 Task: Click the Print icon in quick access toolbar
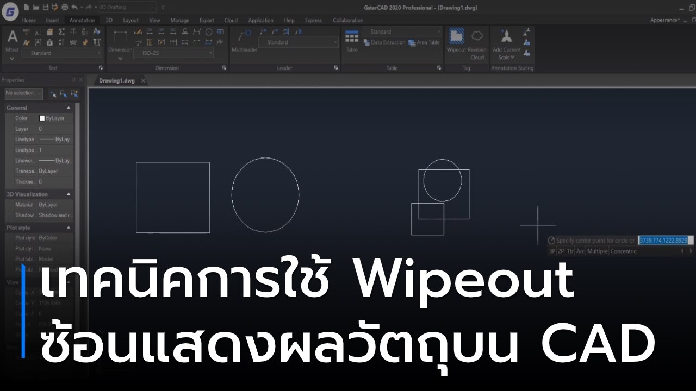click(64, 7)
